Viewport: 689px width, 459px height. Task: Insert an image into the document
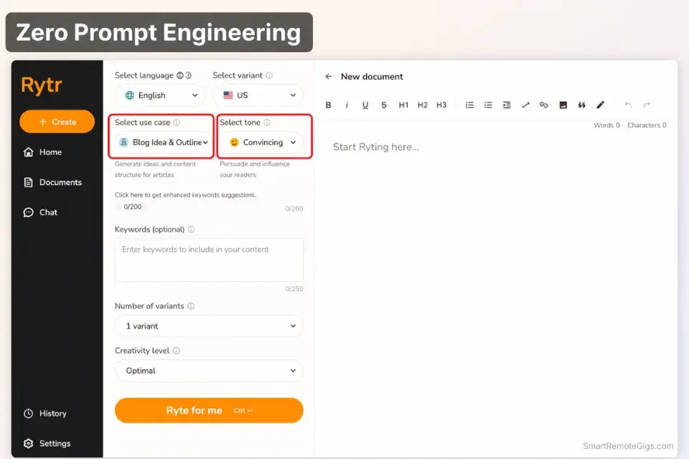[563, 105]
